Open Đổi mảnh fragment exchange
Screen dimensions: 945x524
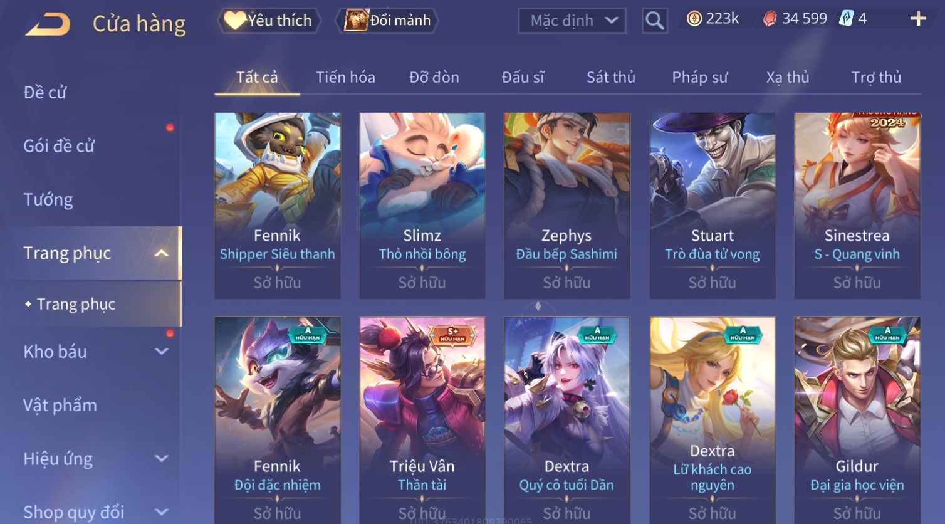pos(387,21)
